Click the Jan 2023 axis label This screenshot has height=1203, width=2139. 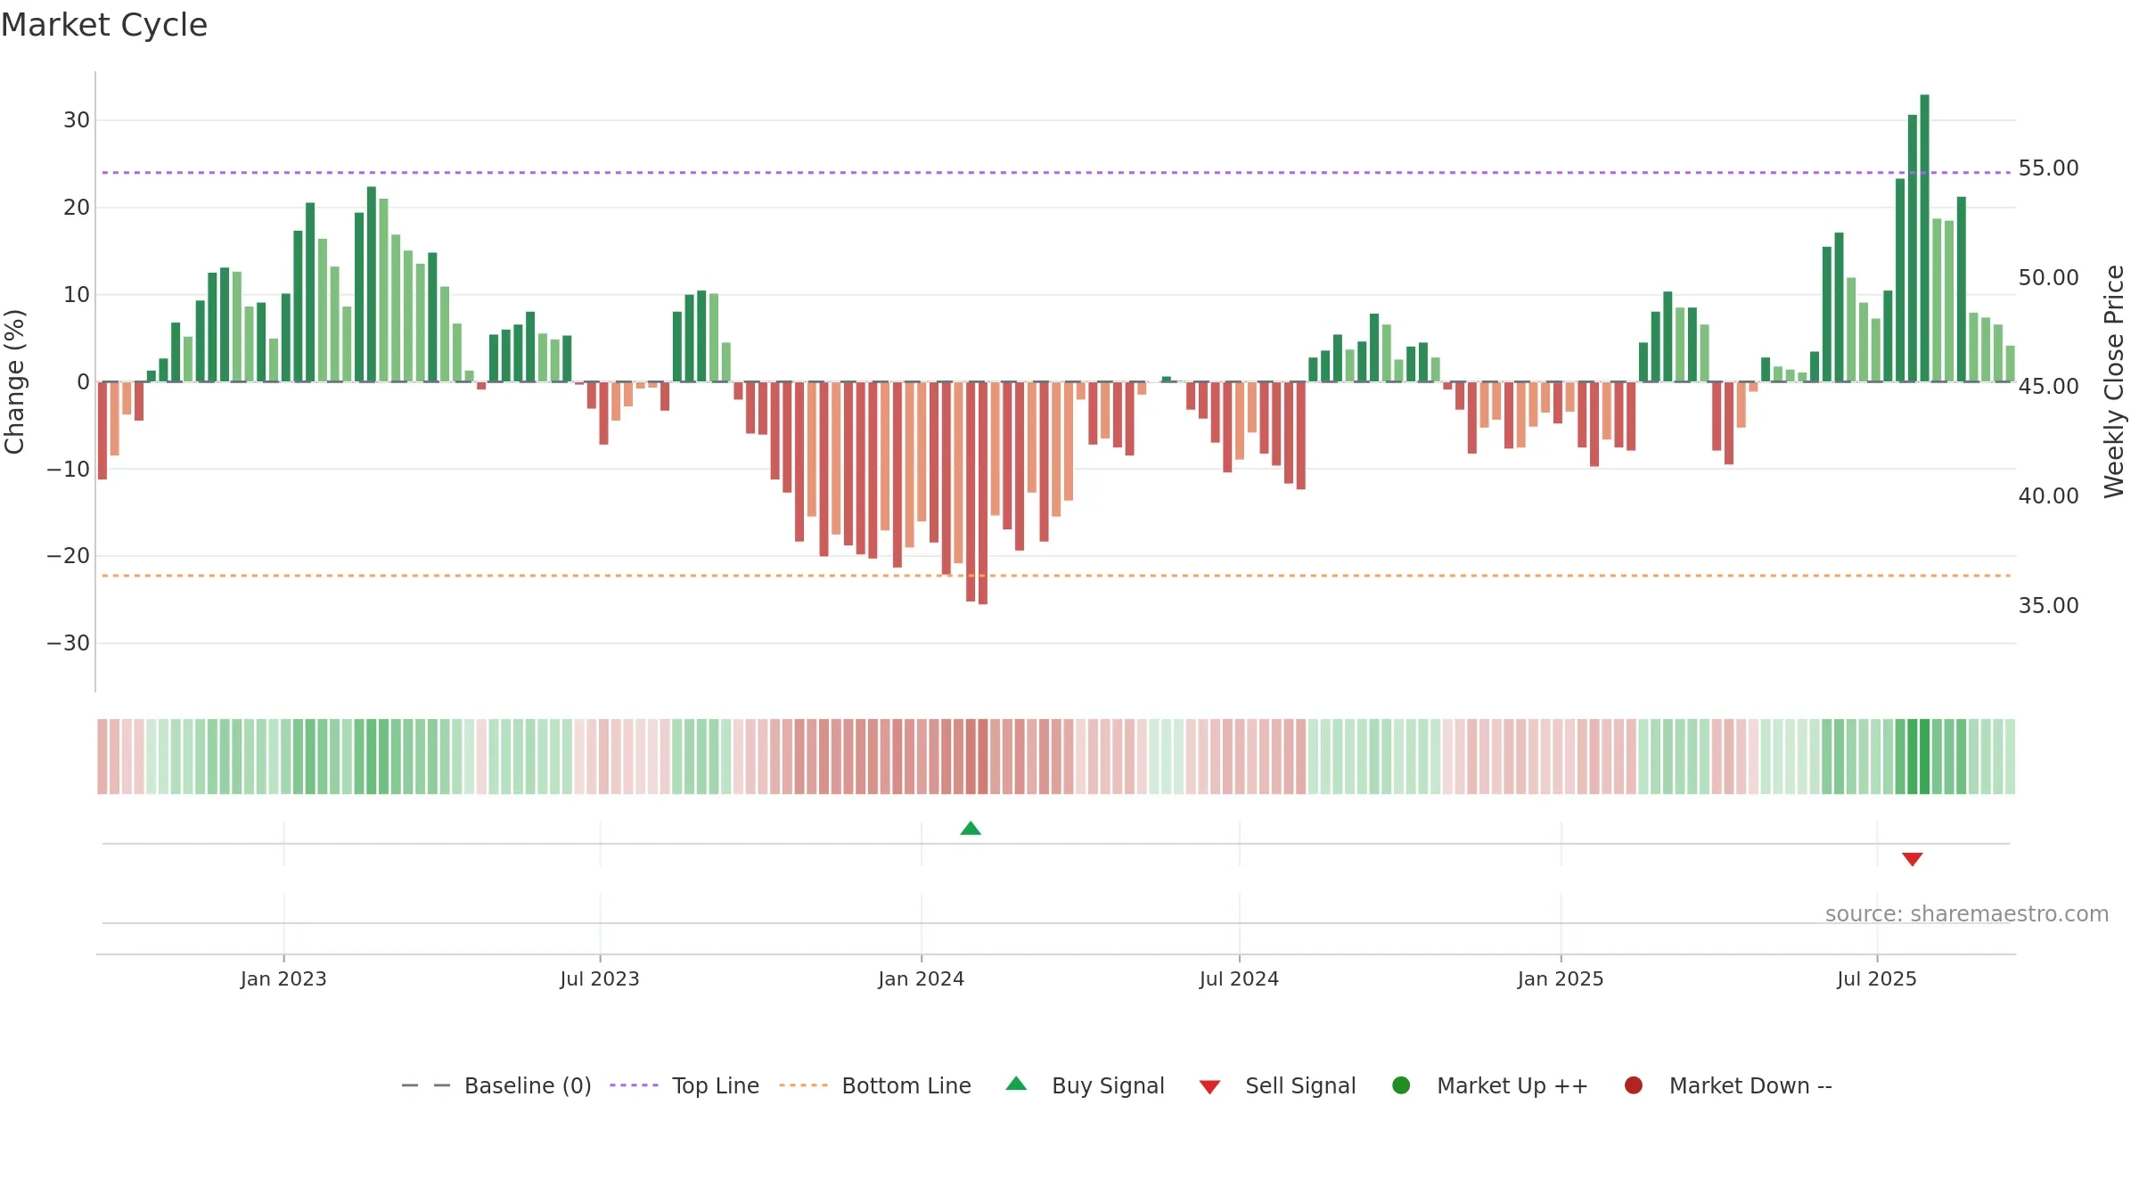pos(283,978)
